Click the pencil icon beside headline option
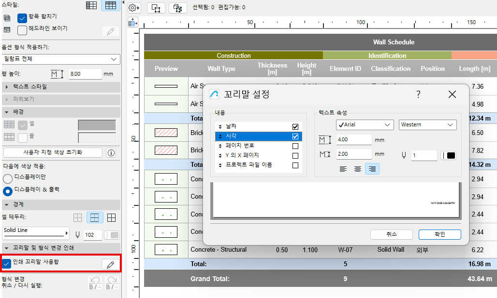 (111, 31)
